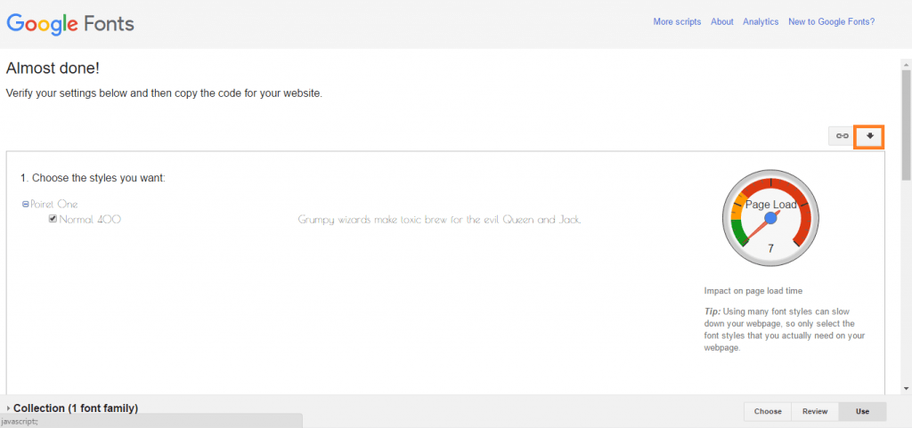The image size is (912, 428).
Task: Open the New to Google Fonts? link
Action: (x=831, y=21)
